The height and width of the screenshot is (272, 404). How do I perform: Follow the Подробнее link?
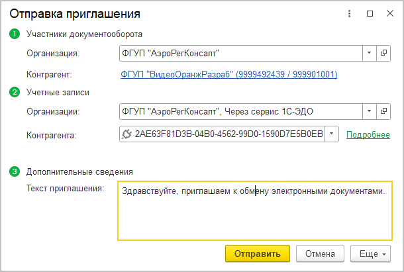pos(368,135)
